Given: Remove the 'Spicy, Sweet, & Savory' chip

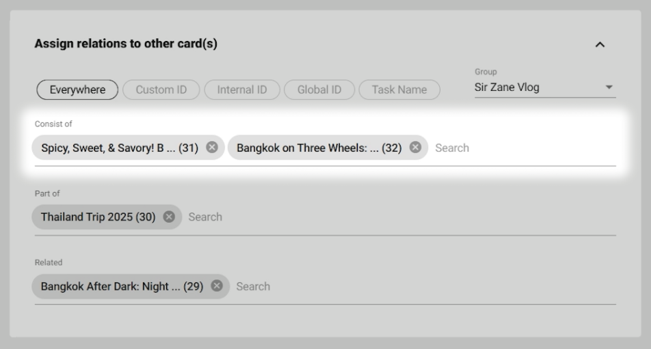Looking at the screenshot, I should click(212, 148).
